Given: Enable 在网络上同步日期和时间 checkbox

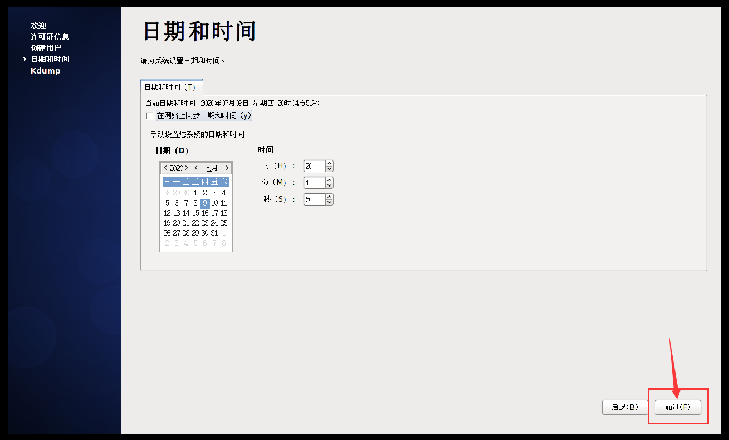Looking at the screenshot, I should tap(149, 115).
